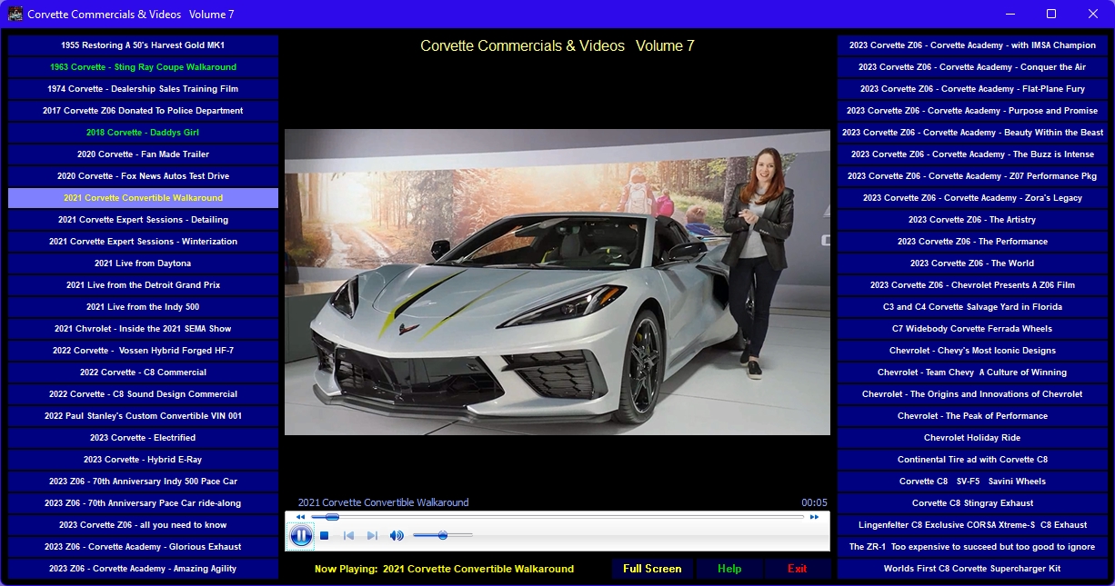Viewport: 1115px width, 586px height.
Task: Play 2021 Live from the Detroit Grand Prix
Action: (143, 285)
